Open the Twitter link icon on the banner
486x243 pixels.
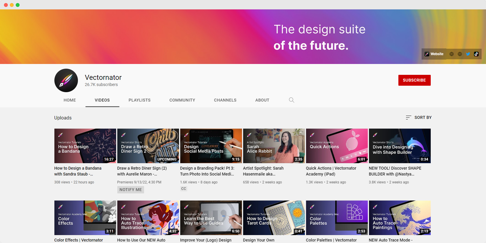pyautogui.click(x=468, y=54)
